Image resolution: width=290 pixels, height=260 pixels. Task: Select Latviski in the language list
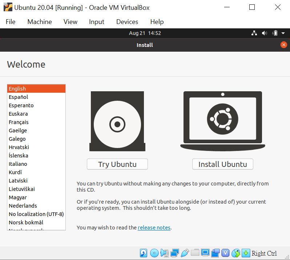pos(36,181)
